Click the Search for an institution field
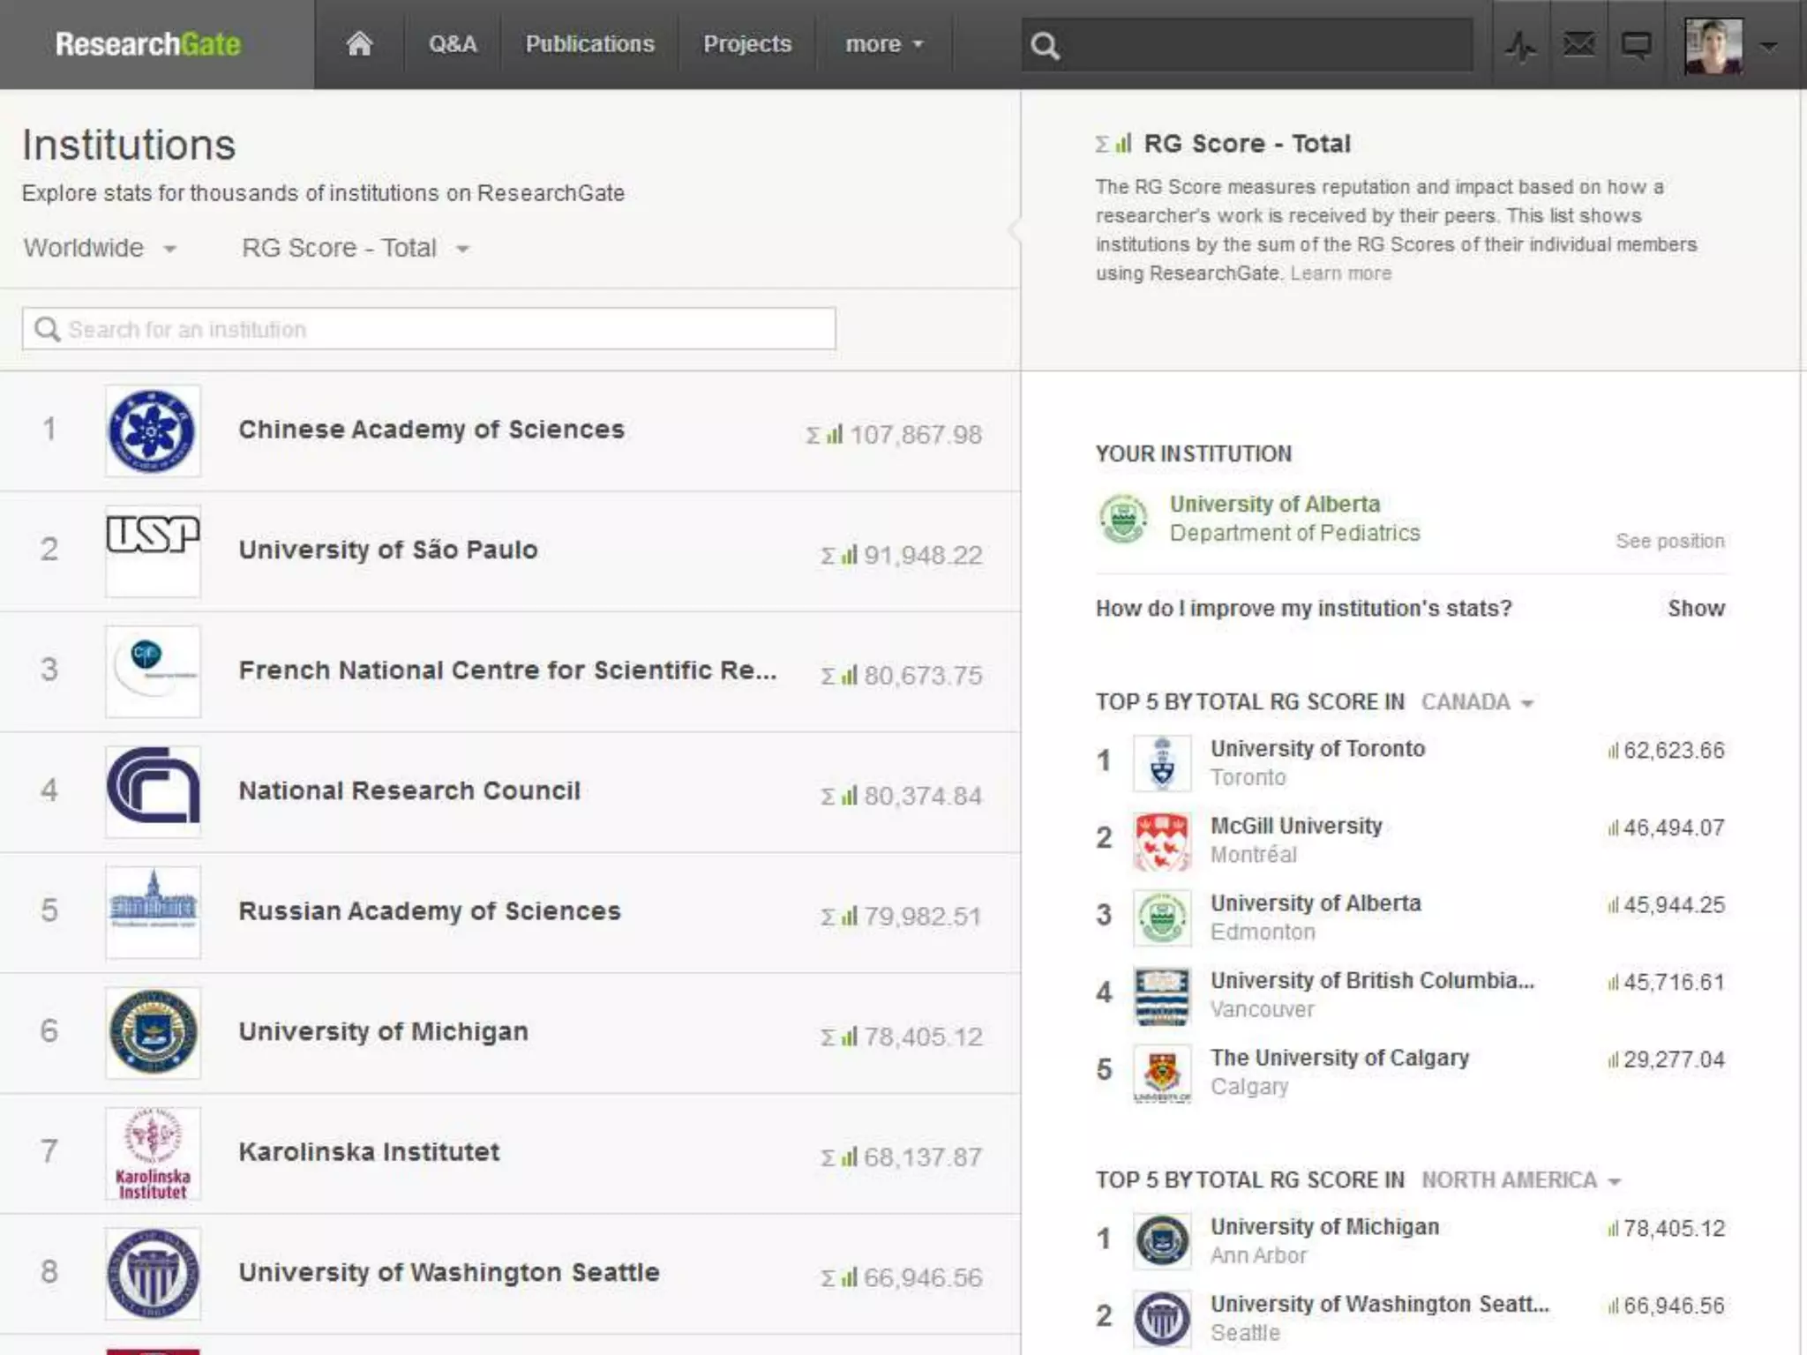Screen dimensions: 1807x1355 tap(429, 329)
